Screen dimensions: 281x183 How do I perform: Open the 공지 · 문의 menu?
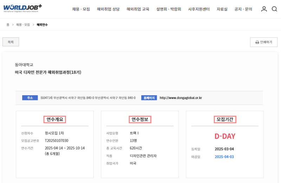243,9
